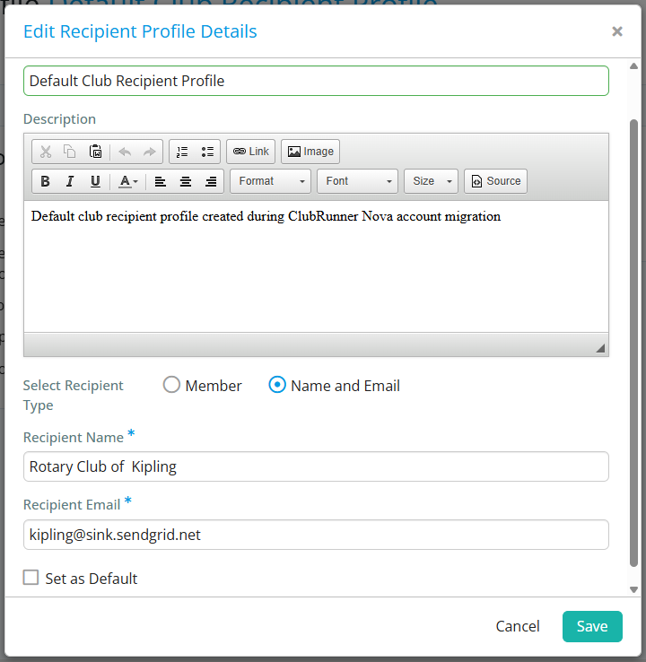Toggle Bold formatting
Image resolution: width=646 pixels, height=662 pixels.
45,181
